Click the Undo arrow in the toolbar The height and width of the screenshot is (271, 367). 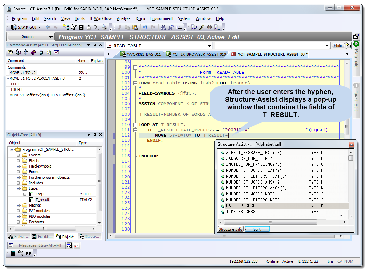[145, 27]
